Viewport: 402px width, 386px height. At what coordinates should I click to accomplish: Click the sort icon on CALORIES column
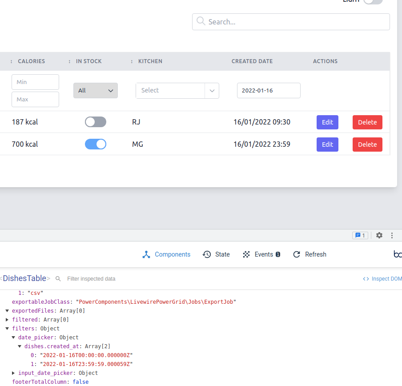tap(11, 61)
